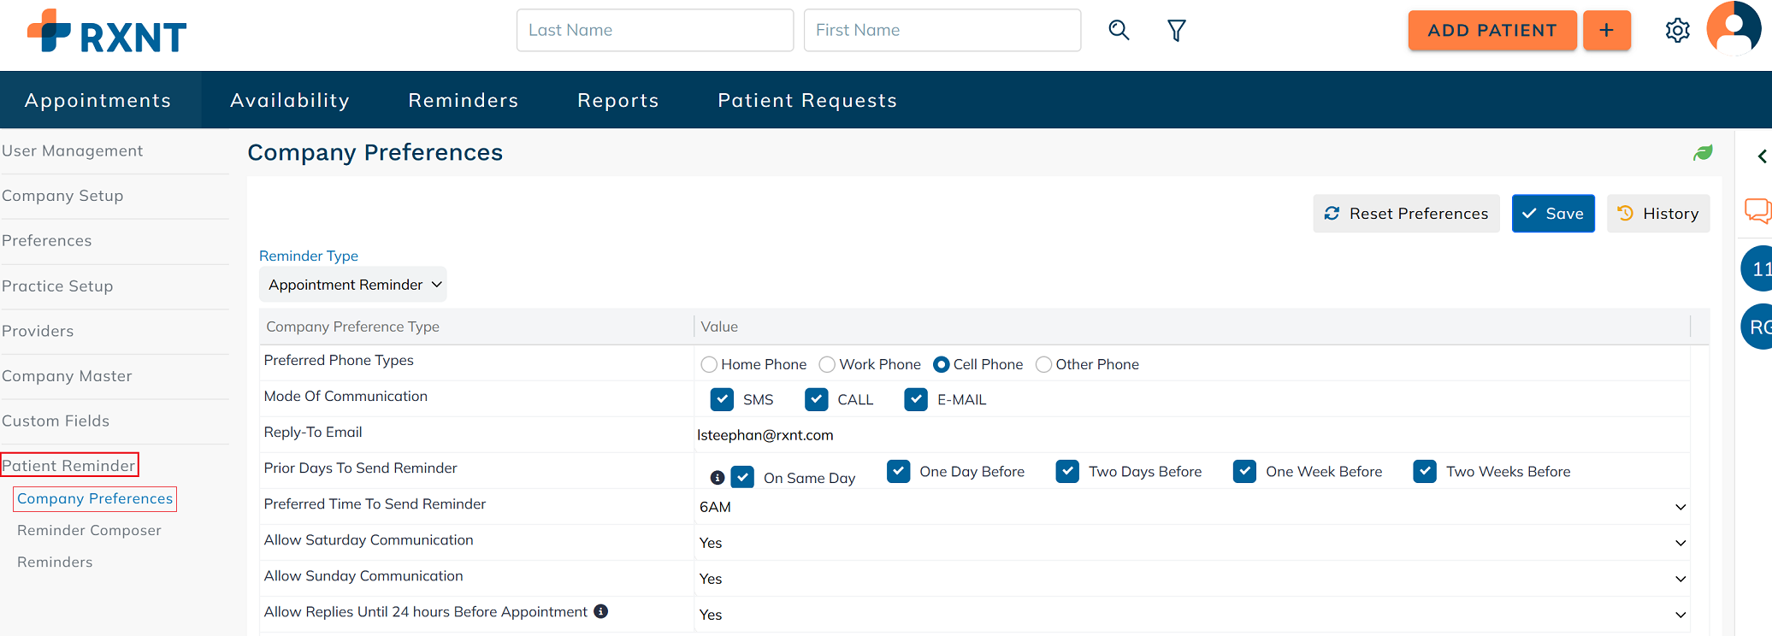Click the ADD PATIENT button
This screenshot has width=1772, height=636.
[1492, 31]
